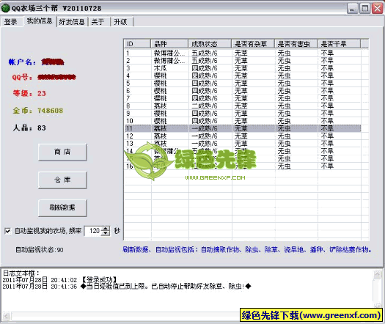
Task: Select table row with ID 4
Action: (243, 76)
